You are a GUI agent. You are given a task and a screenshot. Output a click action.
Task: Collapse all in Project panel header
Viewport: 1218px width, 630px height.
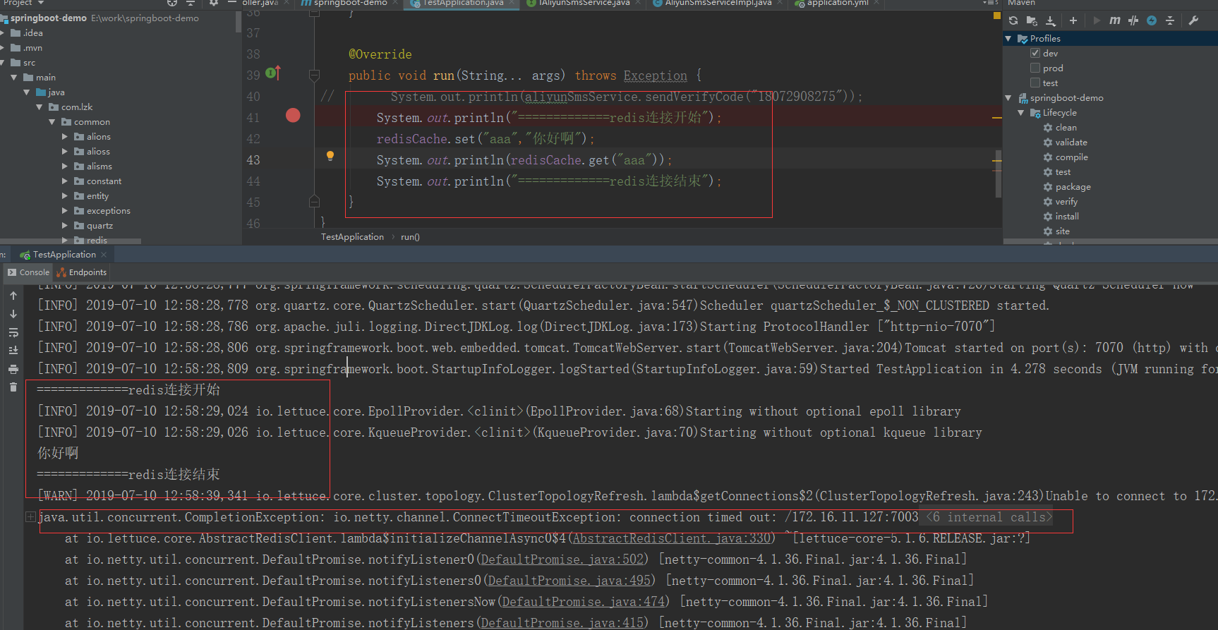pyautogui.click(x=190, y=3)
